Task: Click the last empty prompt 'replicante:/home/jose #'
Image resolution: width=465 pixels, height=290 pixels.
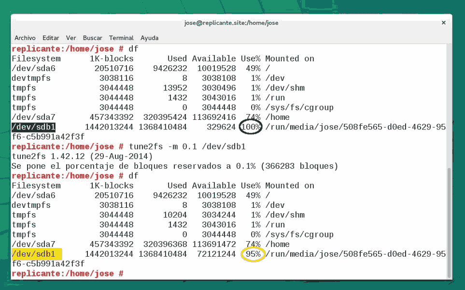Action: click(x=68, y=274)
